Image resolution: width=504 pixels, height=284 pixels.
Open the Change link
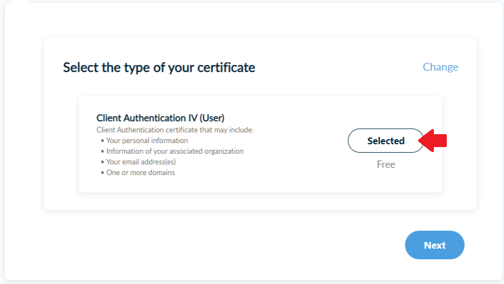point(440,67)
